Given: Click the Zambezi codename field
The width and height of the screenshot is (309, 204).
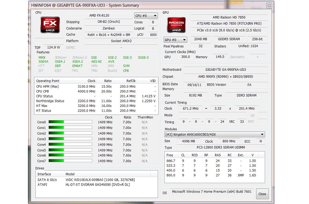Looking at the screenshot, I should (109, 28).
